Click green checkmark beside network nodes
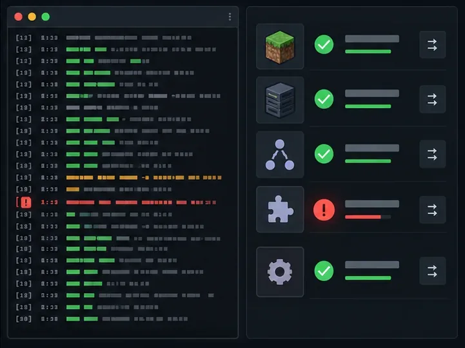 coord(324,154)
